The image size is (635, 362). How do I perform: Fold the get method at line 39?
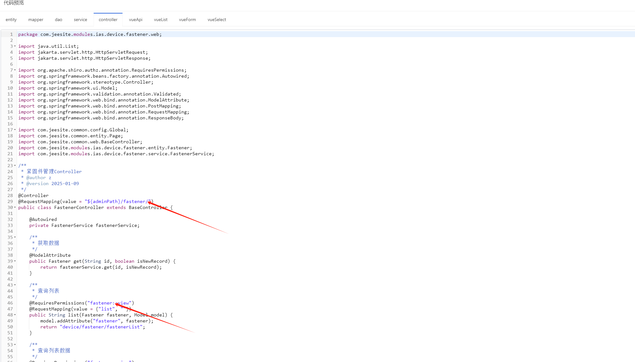tap(15, 261)
